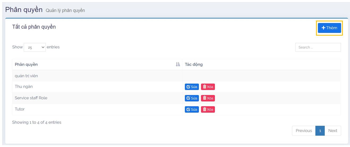Click the Thêm button to add a role

coord(329,28)
